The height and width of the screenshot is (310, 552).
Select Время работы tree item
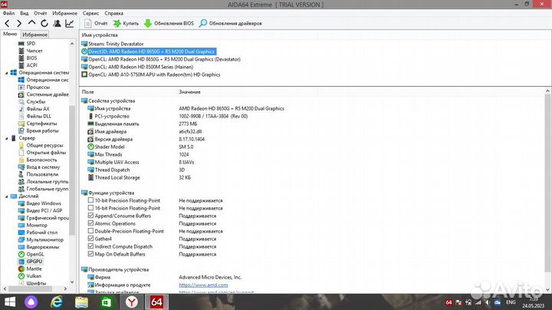pyautogui.click(x=43, y=130)
